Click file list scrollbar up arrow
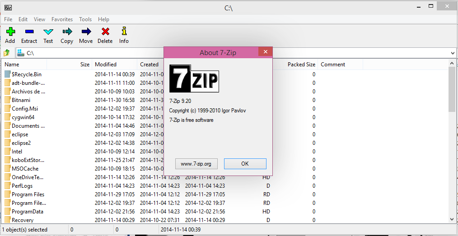 tap(452, 63)
